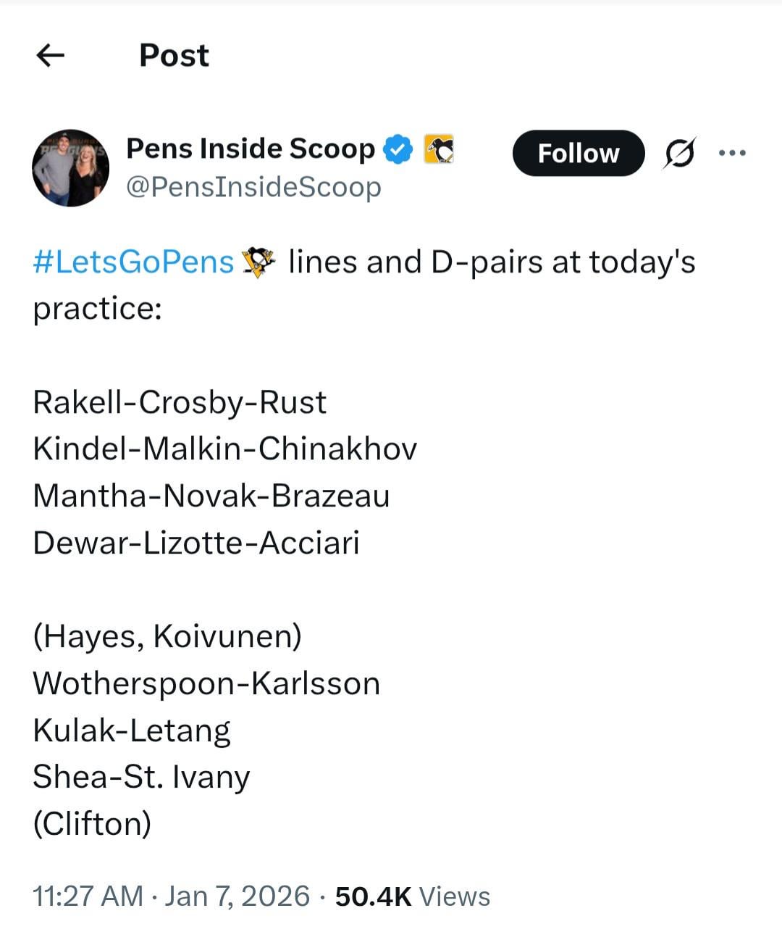Click the Kindel-Malkin-Chinakhov line text
782x945 pixels.
point(225,449)
